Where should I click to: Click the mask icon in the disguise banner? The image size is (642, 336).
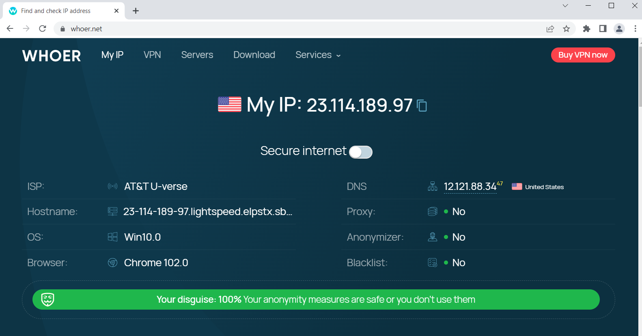click(x=48, y=299)
